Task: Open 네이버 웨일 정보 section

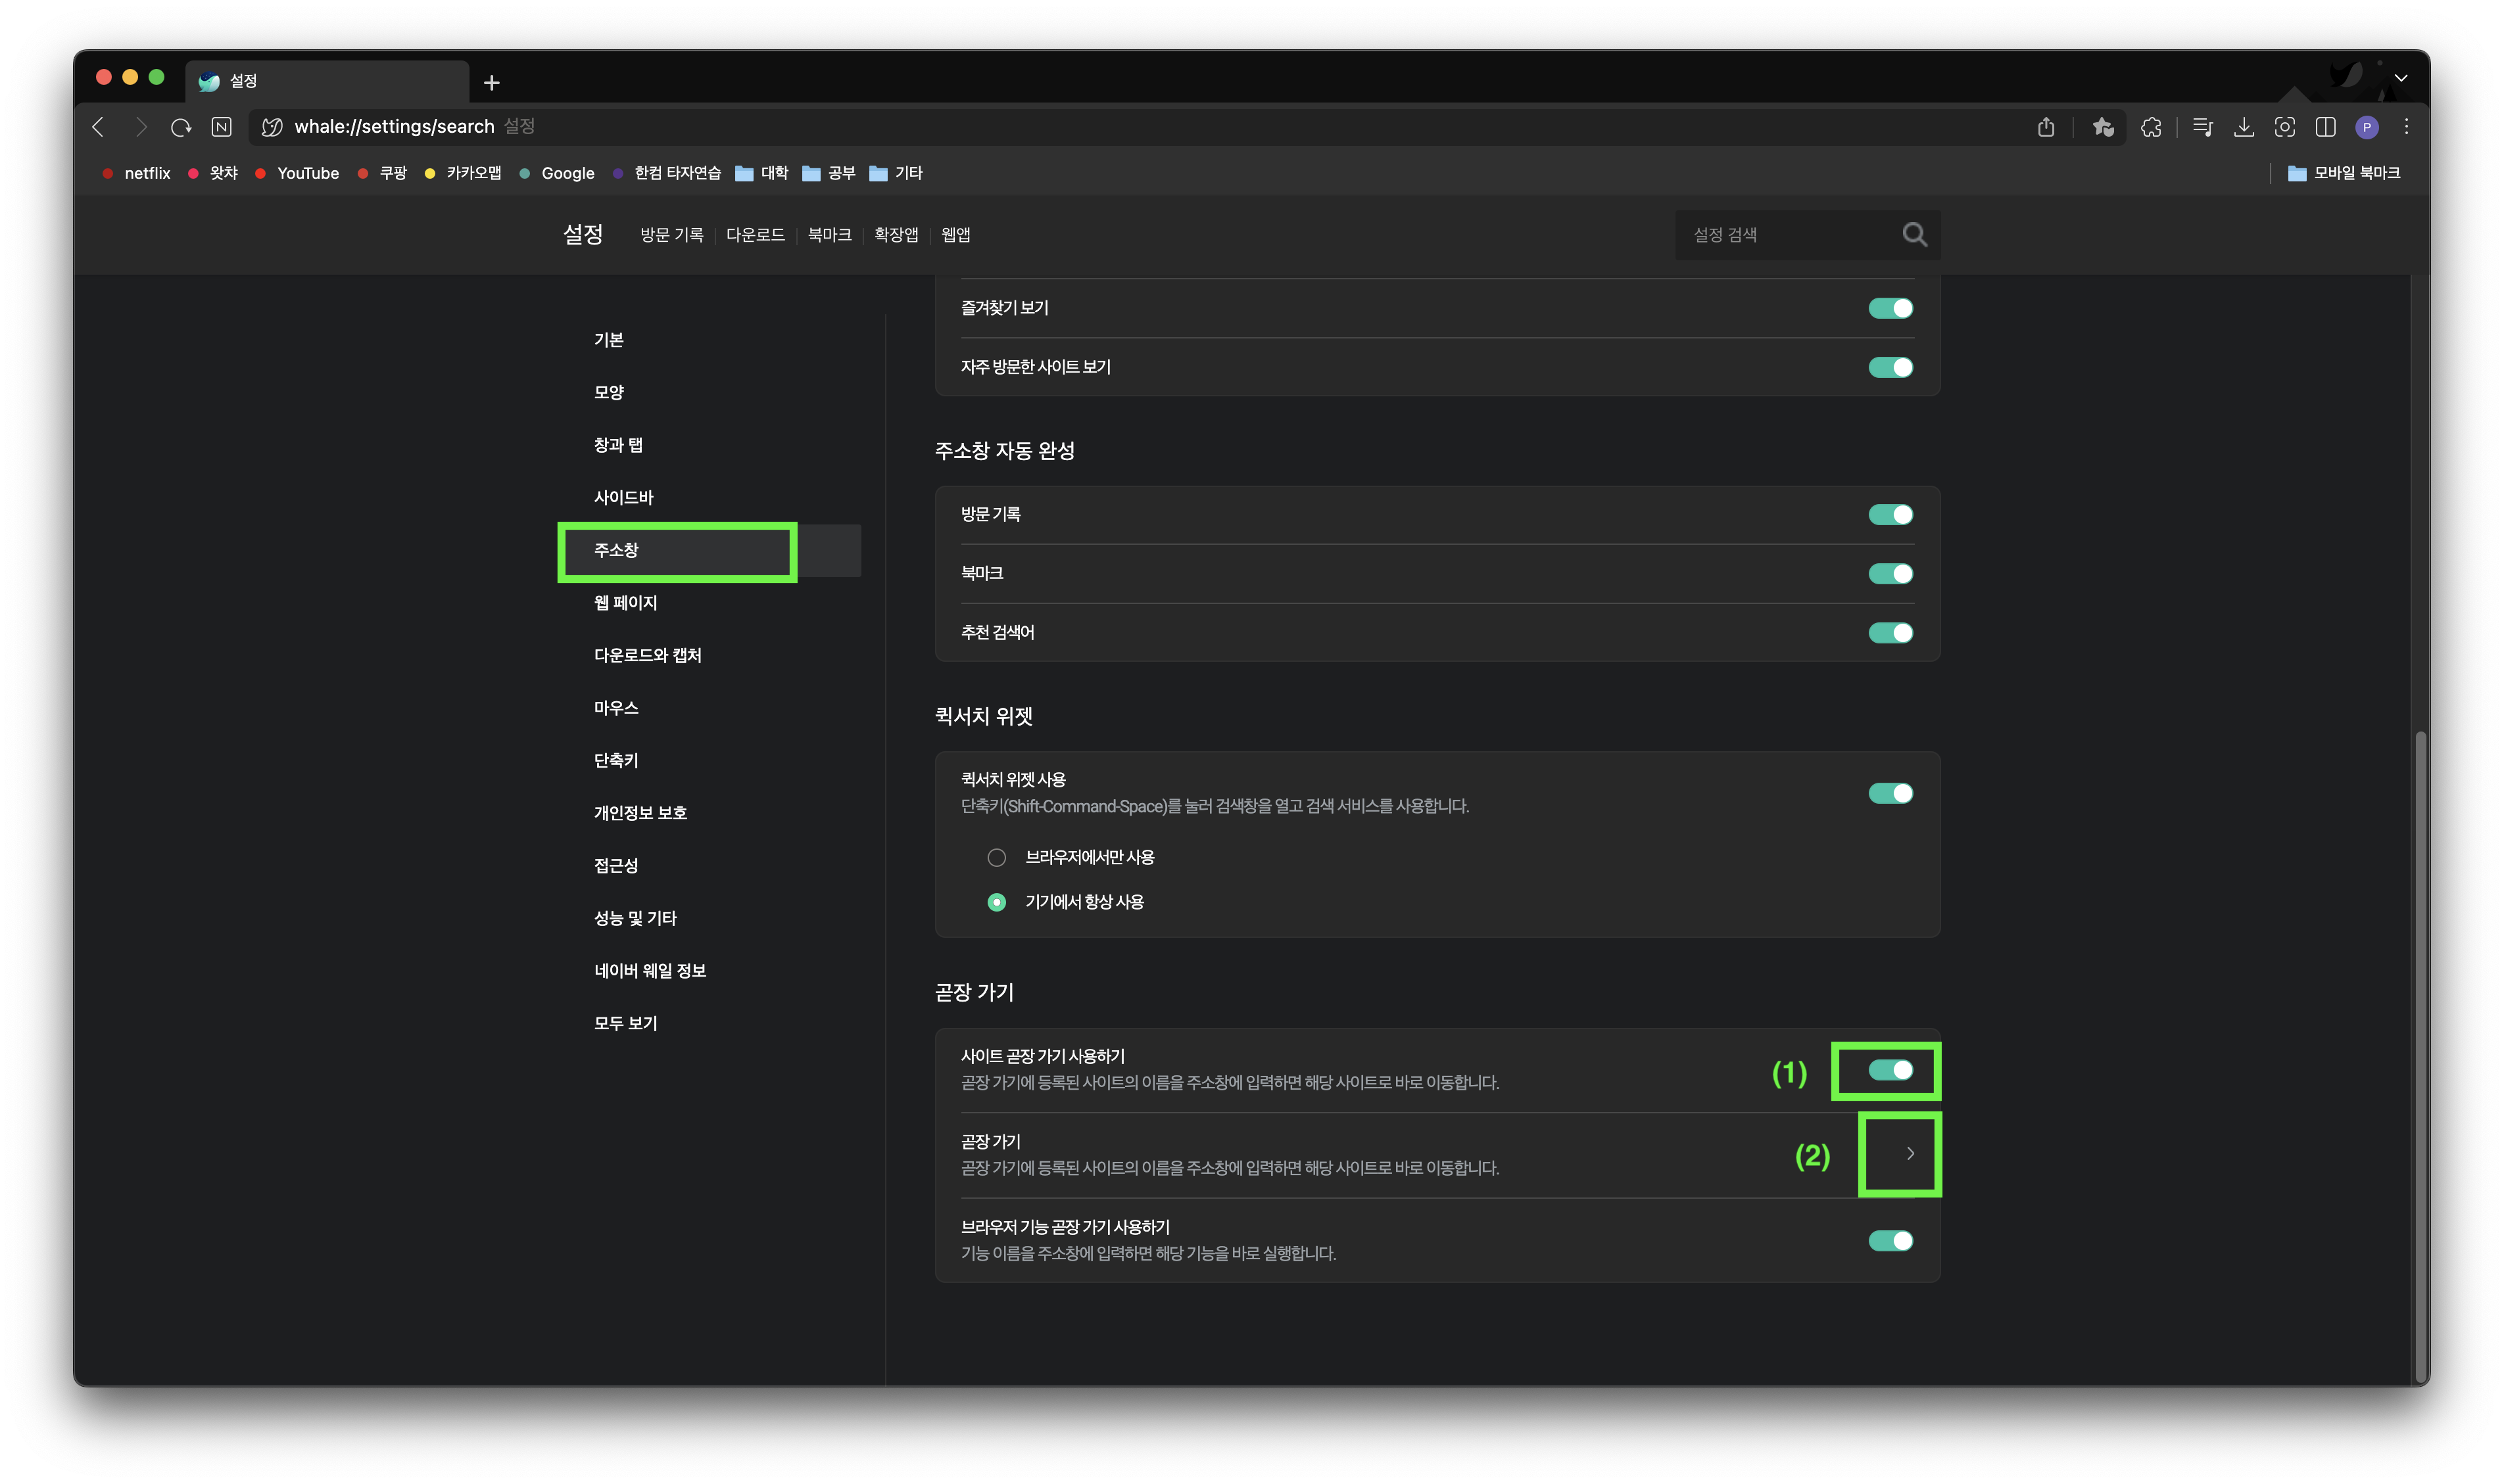Action: click(x=649, y=970)
